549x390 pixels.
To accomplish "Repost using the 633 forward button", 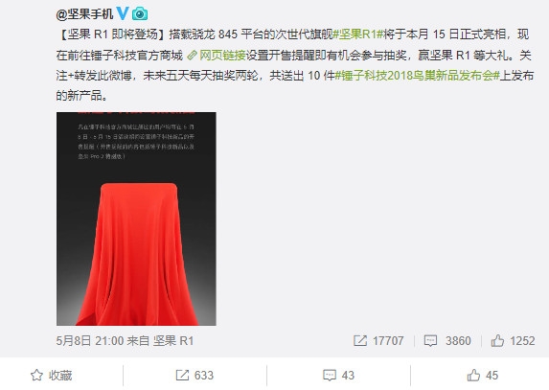I will 194,375.
